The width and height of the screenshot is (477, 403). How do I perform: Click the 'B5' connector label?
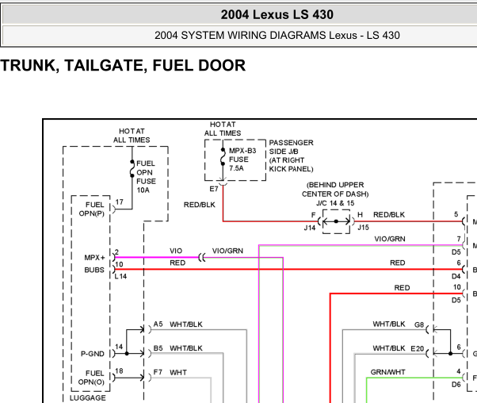coord(158,348)
